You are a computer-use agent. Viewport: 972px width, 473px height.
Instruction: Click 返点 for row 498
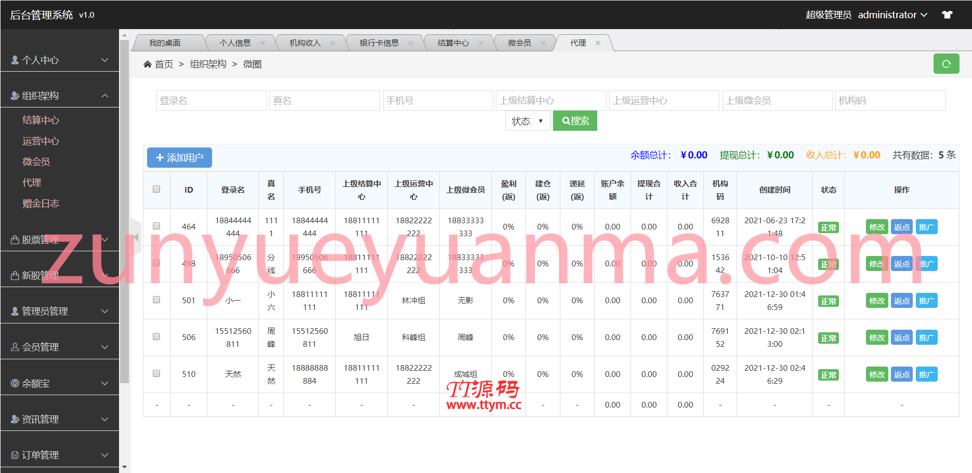pos(902,264)
